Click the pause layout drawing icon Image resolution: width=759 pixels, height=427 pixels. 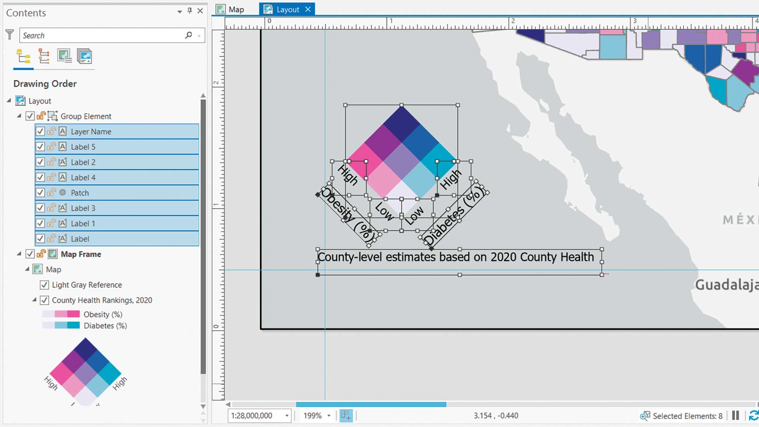735,416
